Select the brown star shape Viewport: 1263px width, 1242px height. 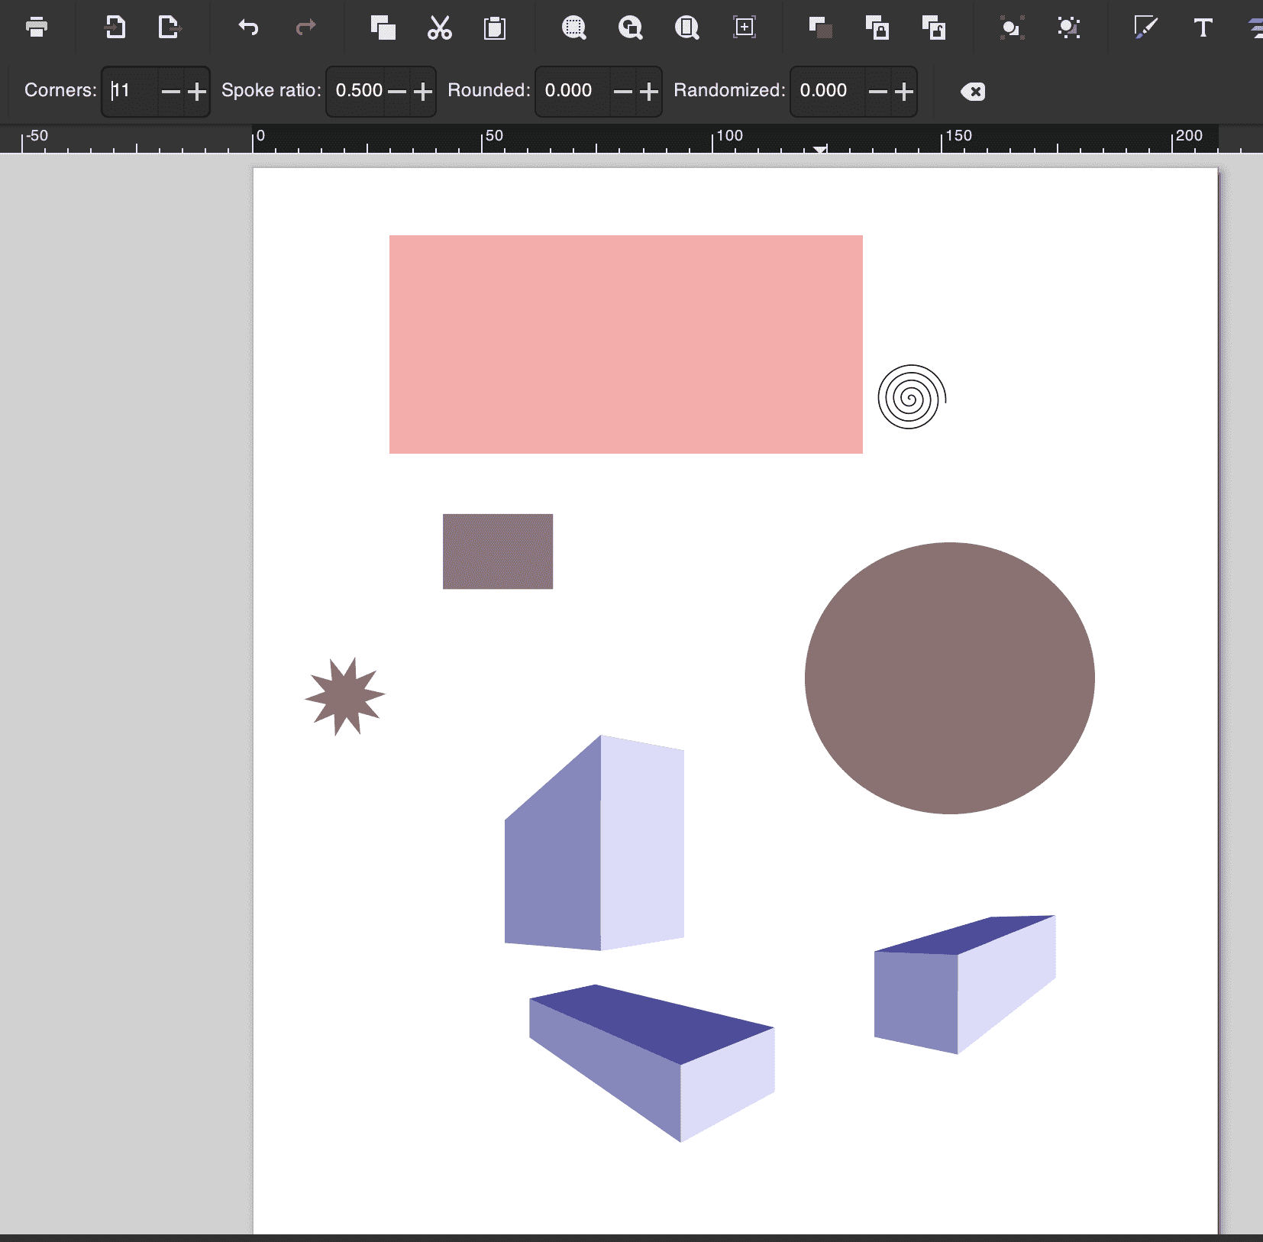[345, 697]
